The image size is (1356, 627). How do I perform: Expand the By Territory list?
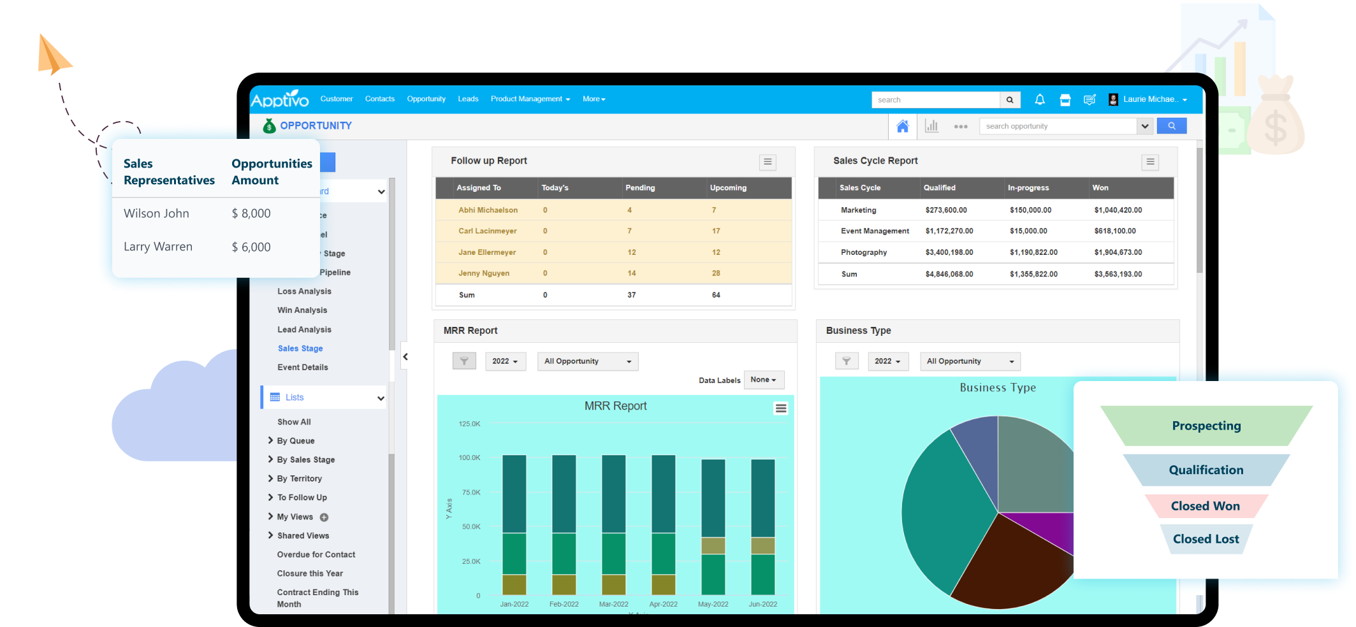299,479
